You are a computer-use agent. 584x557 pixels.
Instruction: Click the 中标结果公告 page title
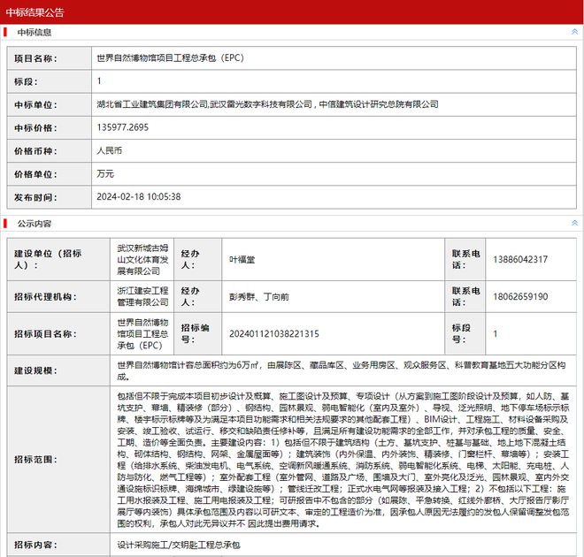(x=35, y=12)
